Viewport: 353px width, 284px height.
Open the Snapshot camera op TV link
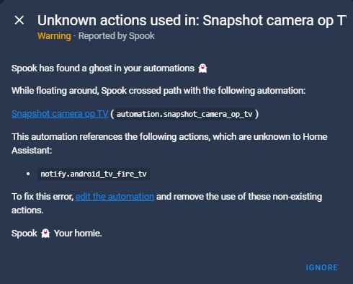point(60,114)
